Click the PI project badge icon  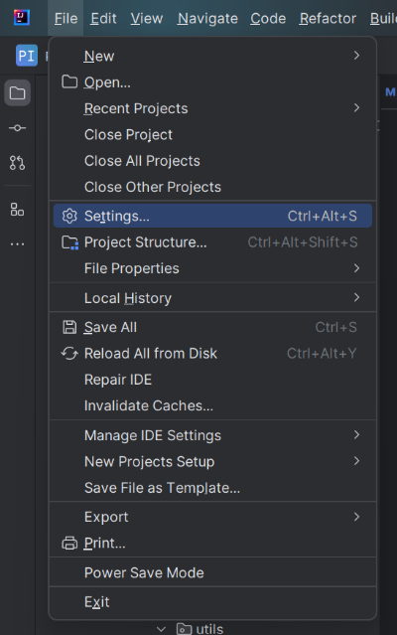pos(27,55)
